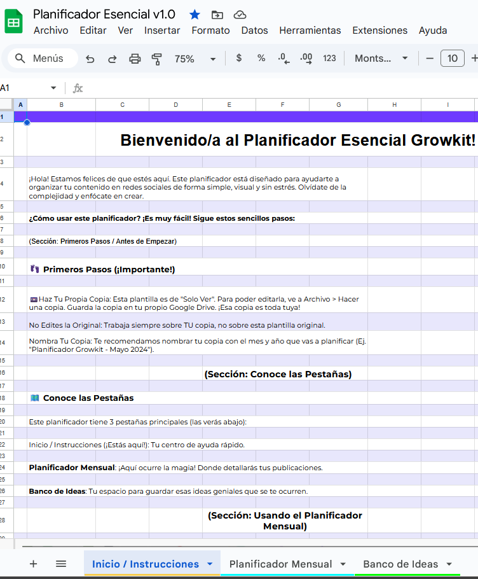Open the Google Sheets home icon

tap(13, 22)
